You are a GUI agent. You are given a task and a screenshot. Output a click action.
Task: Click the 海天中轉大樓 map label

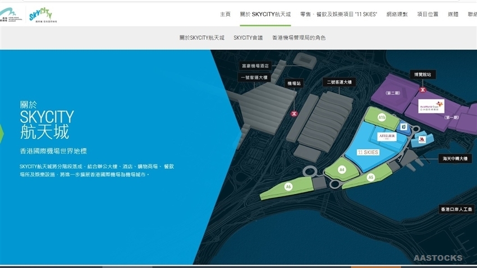click(x=455, y=159)
